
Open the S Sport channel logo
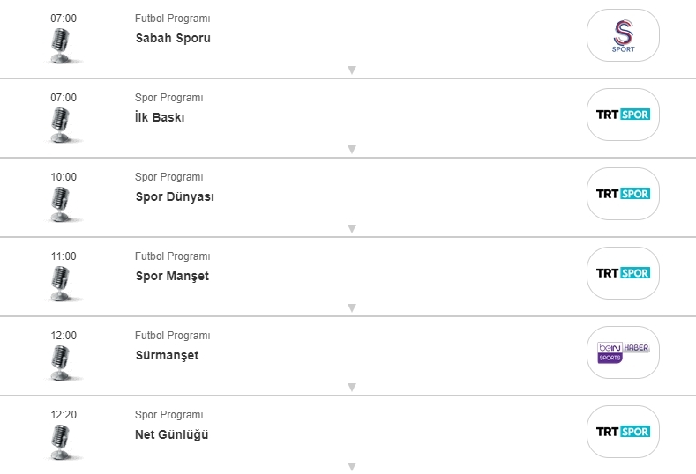pos(623,35)
